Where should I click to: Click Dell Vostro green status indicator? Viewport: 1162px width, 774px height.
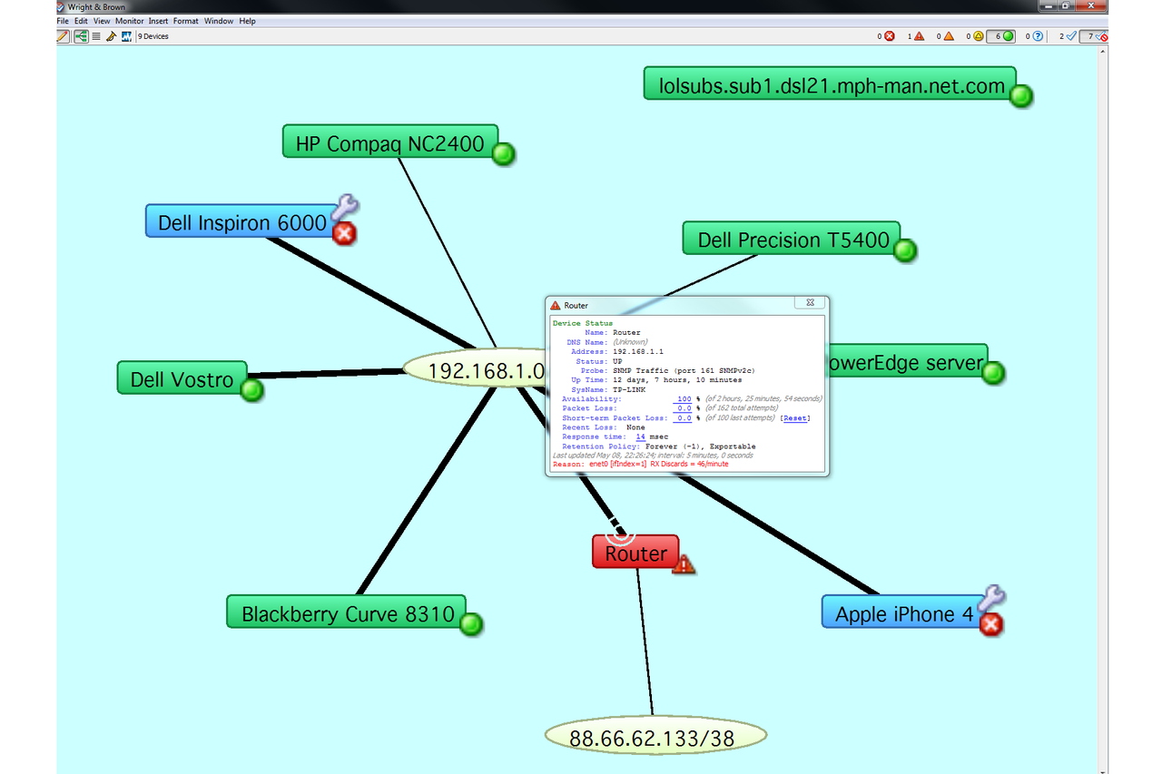tap(251, 390)
